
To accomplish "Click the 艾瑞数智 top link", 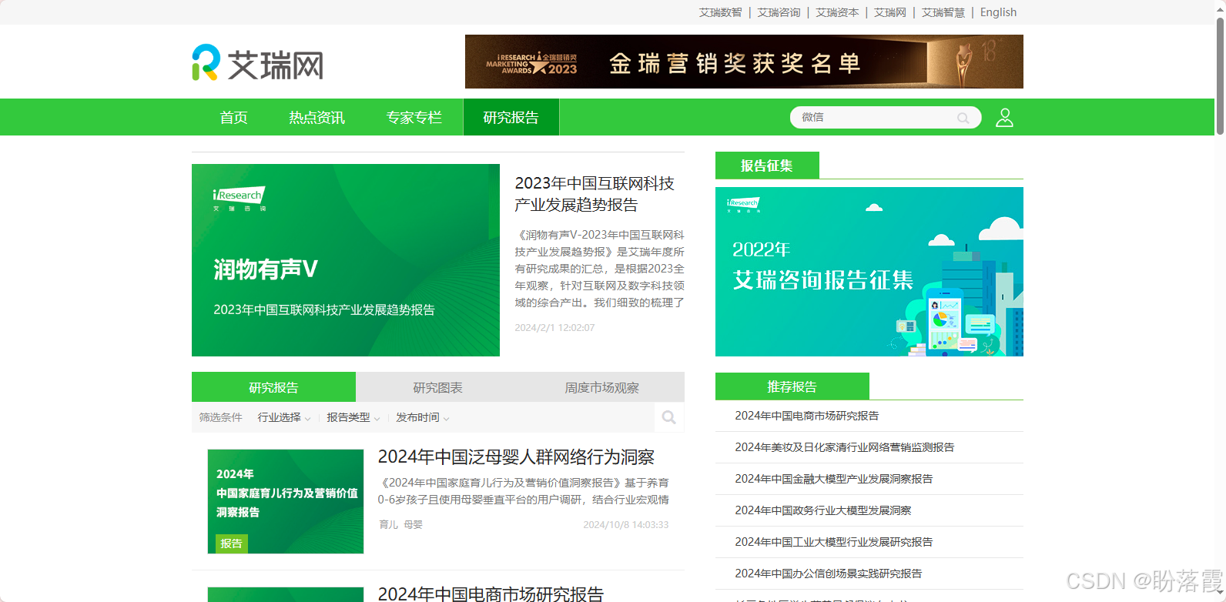I will 721,12.
